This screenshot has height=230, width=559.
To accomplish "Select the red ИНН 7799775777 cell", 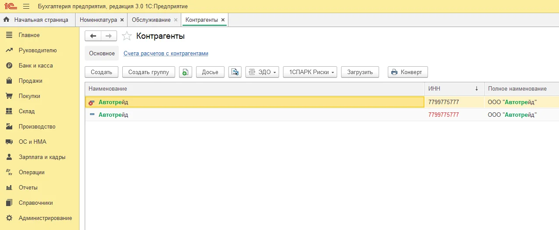I will (x=444, y=115).
